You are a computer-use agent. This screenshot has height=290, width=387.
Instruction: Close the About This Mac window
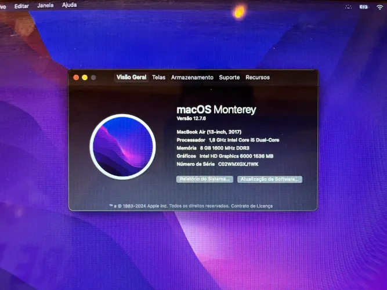coord(76,78)
